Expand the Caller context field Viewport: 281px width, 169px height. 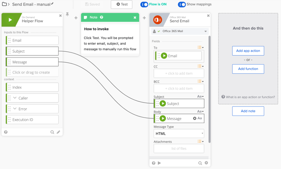[x=15, y=98]
